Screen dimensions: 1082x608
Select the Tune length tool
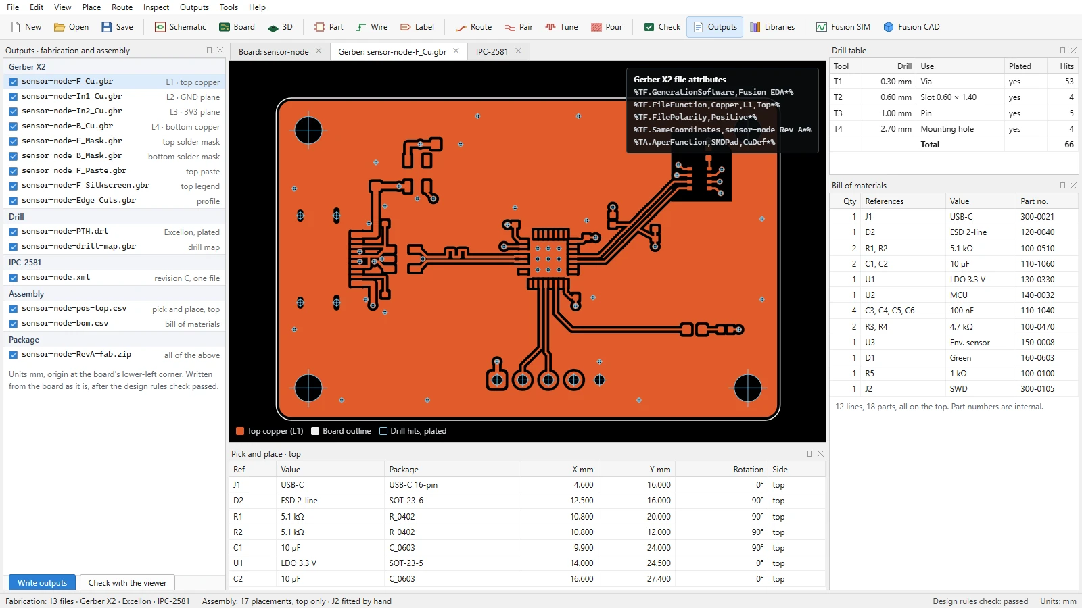[562, 27]
